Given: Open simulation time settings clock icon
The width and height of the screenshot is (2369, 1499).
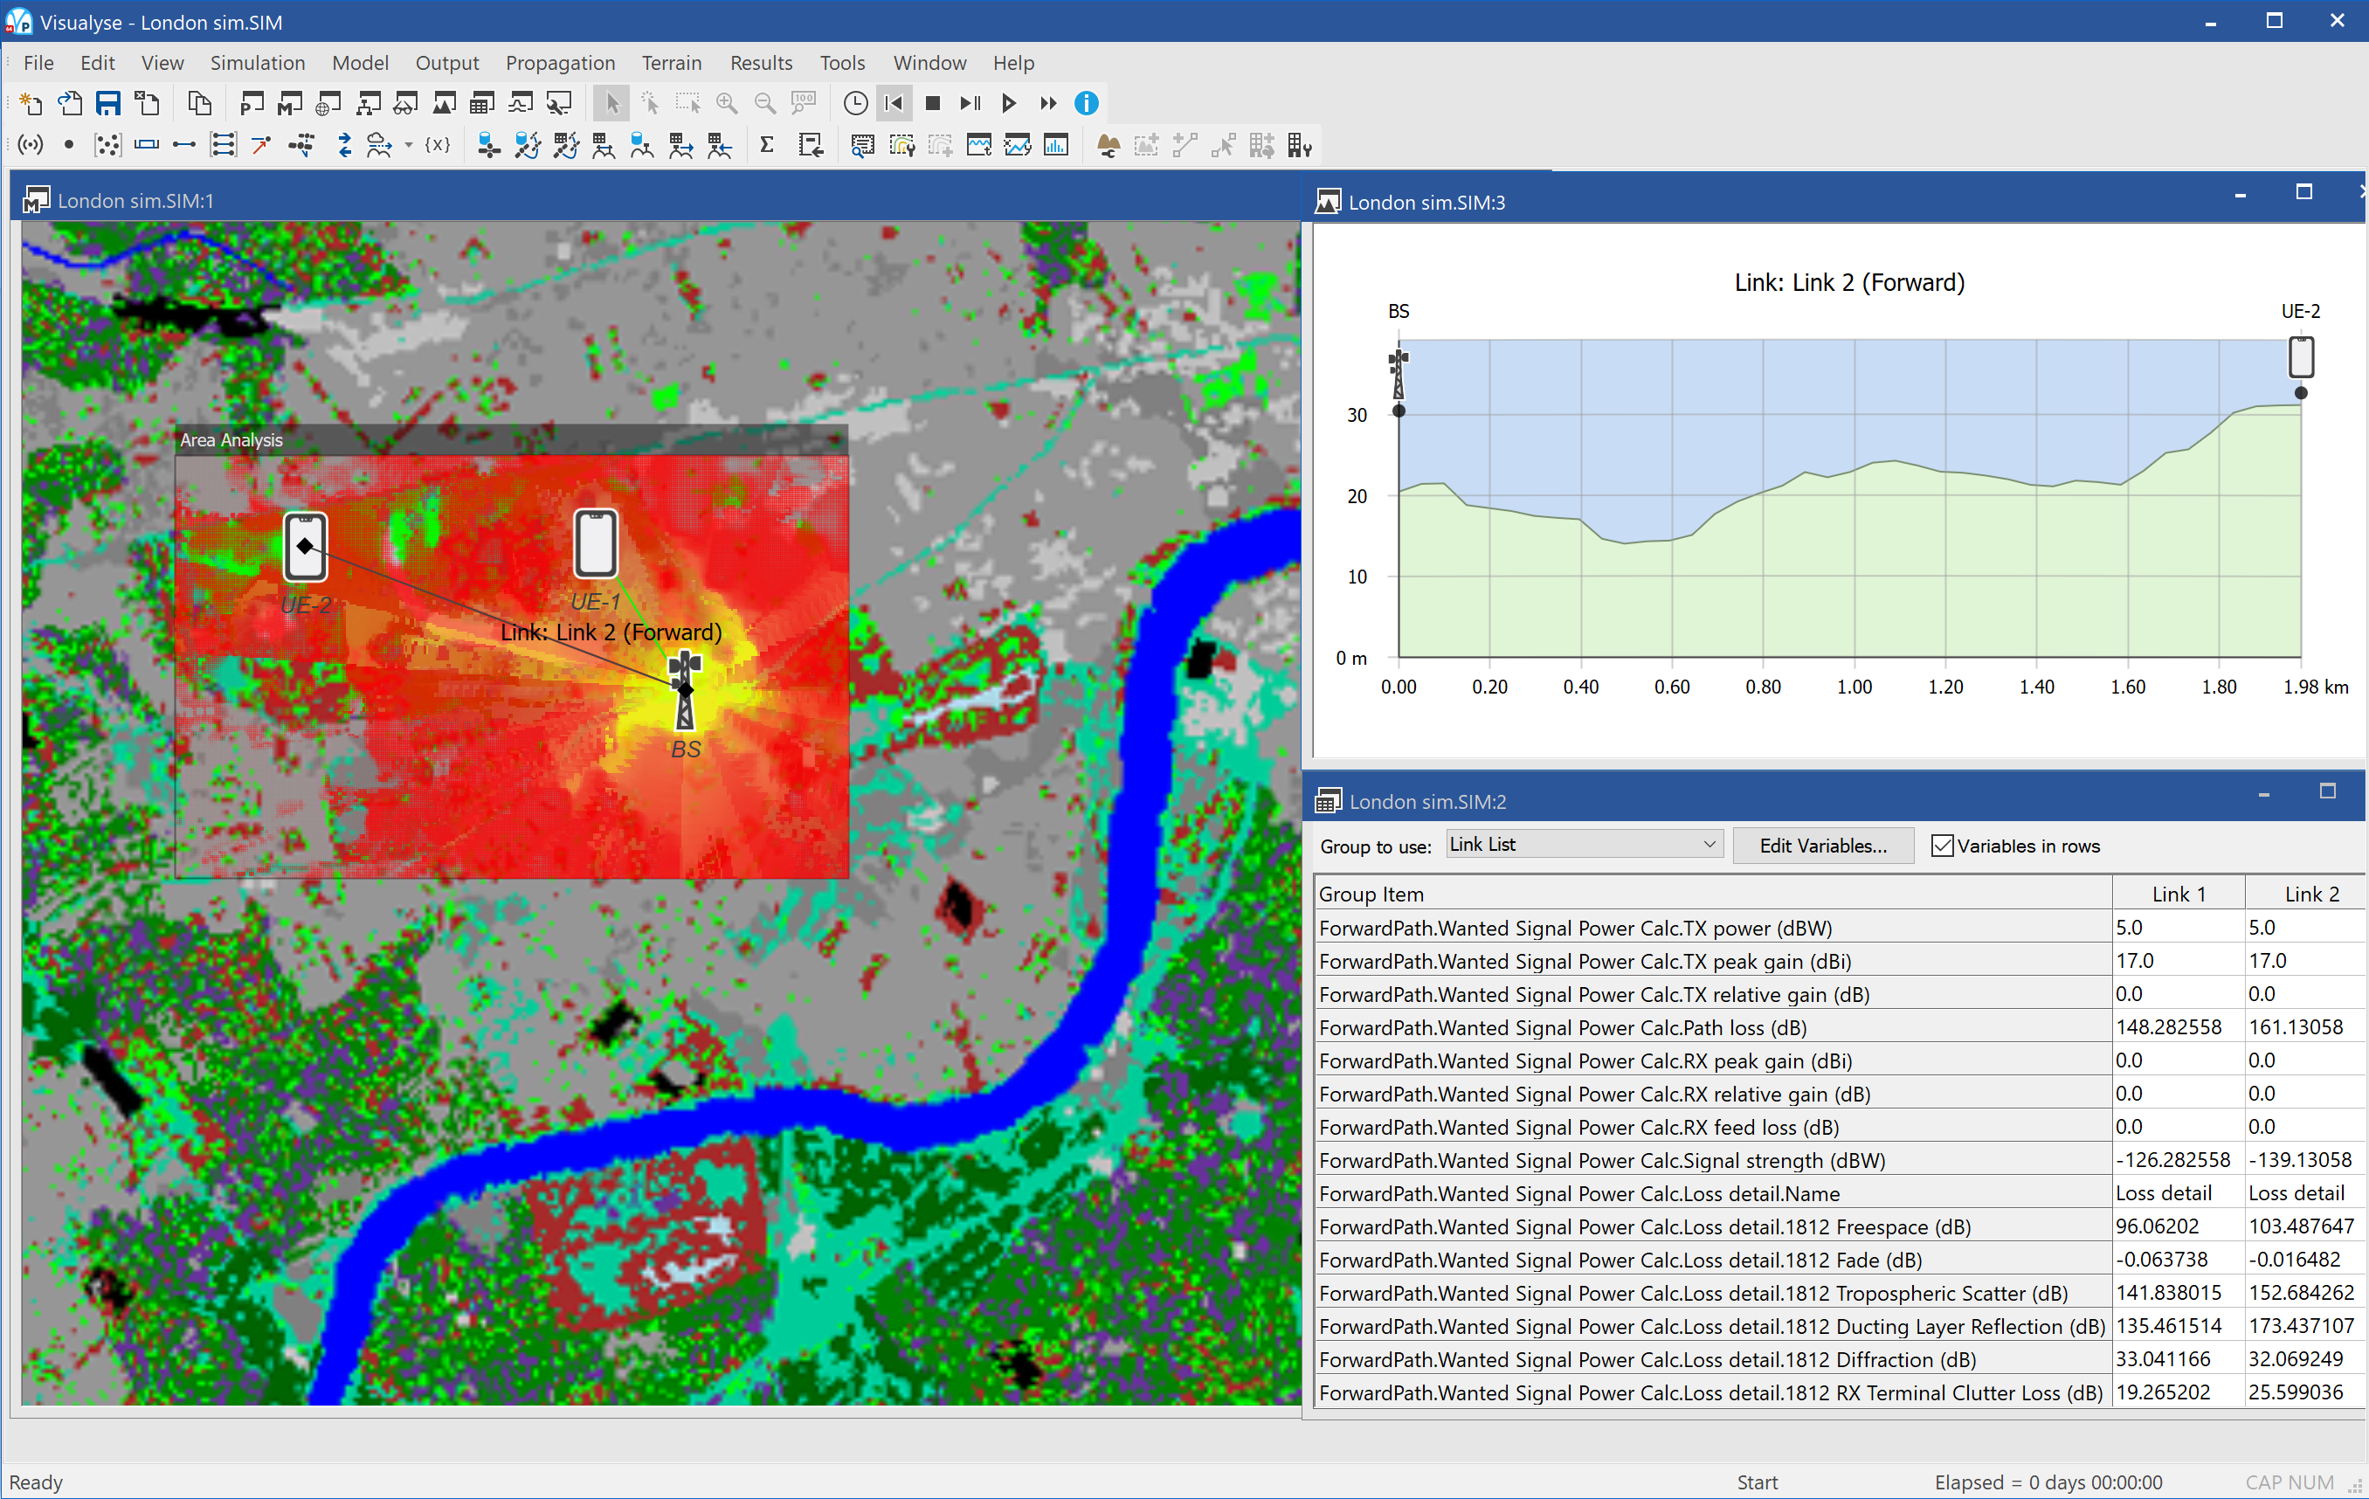Looking at the screenshot, I should point(856,103).
